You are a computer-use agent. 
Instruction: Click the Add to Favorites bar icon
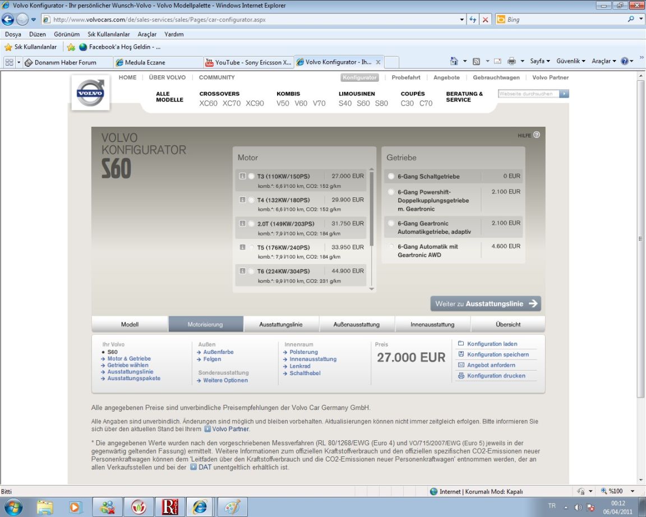(71, 47)
